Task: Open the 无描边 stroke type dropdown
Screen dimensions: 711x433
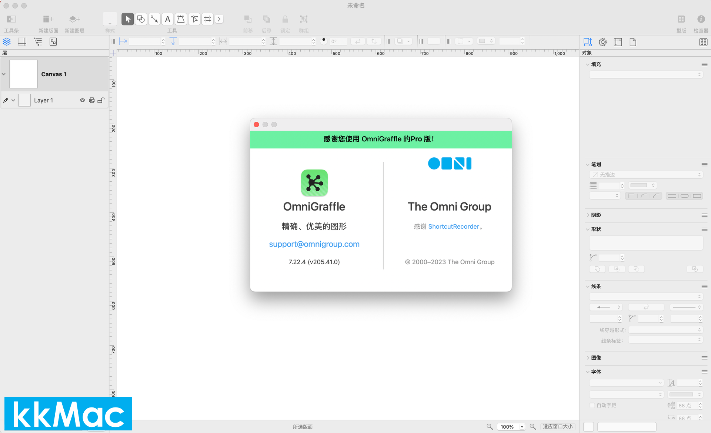Action: [x=646, y=175]
